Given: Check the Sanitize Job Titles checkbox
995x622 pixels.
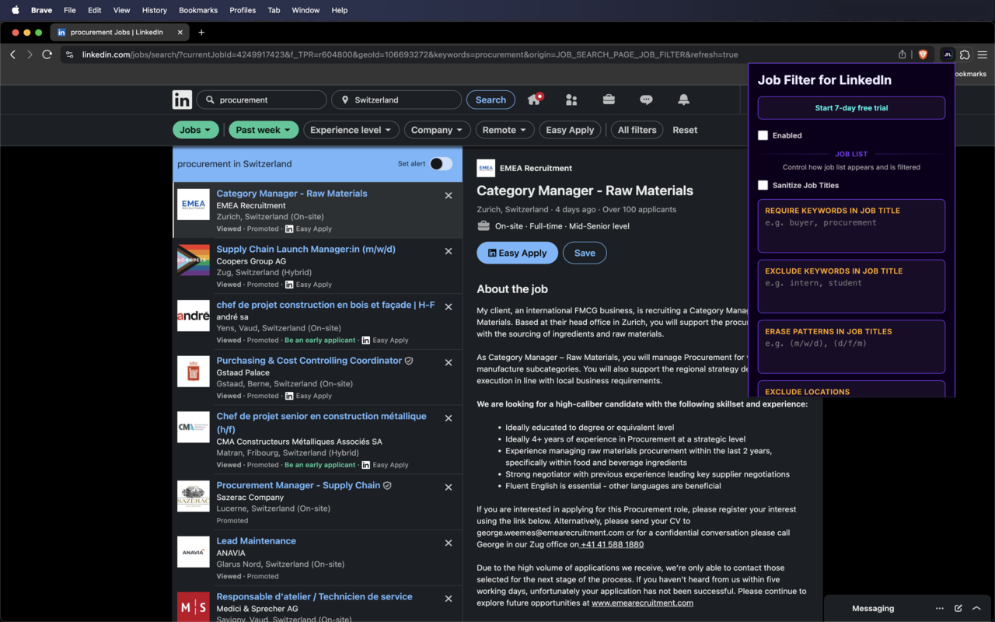Looking at the screenshot, I should pyautogui.click(x=763, y=185).
